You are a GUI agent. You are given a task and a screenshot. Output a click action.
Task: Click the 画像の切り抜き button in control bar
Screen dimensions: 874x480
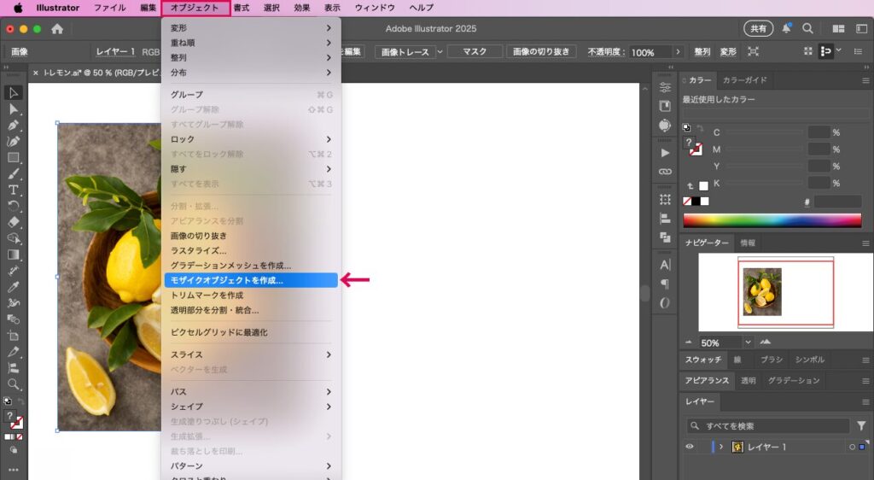pyautogui.click(x=540, y=52)
